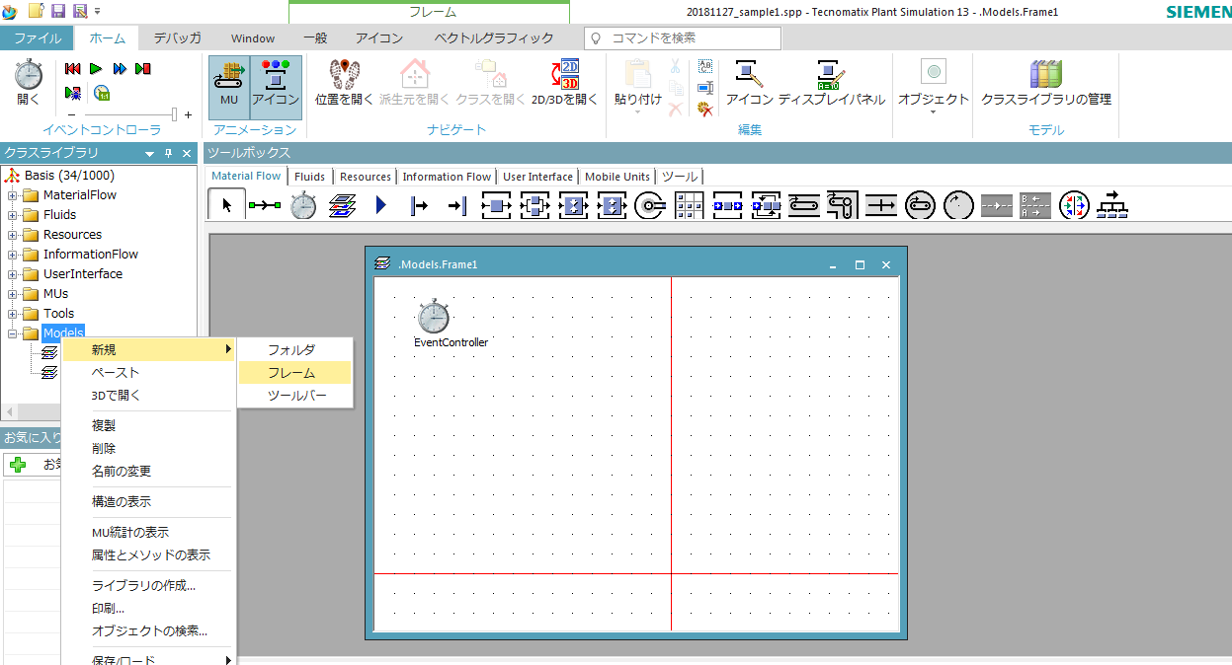Select ライブラリの作成... in the context menu
This screenshot has width=1232, height=665.
click(x=148, y=585)
